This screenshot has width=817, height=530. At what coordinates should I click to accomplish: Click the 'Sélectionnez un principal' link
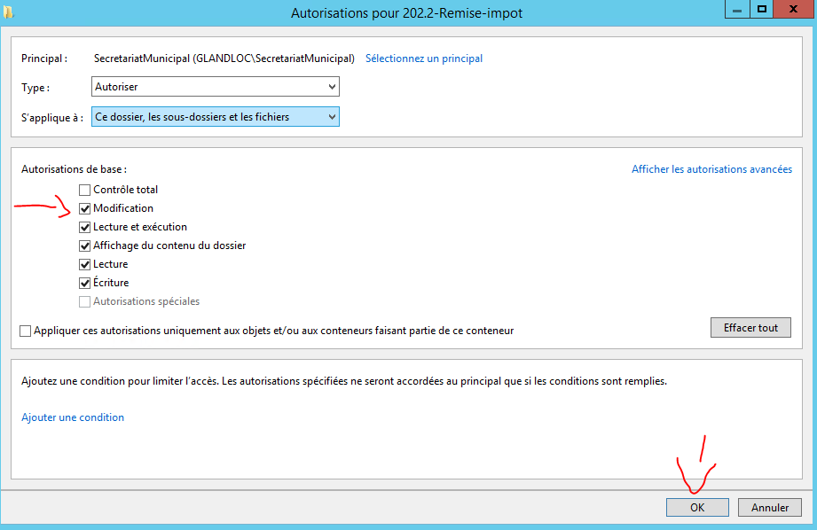[424, 58]
